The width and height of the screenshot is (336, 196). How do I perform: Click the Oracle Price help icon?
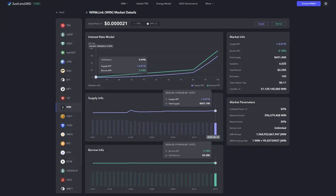click(x=101, y=24)
